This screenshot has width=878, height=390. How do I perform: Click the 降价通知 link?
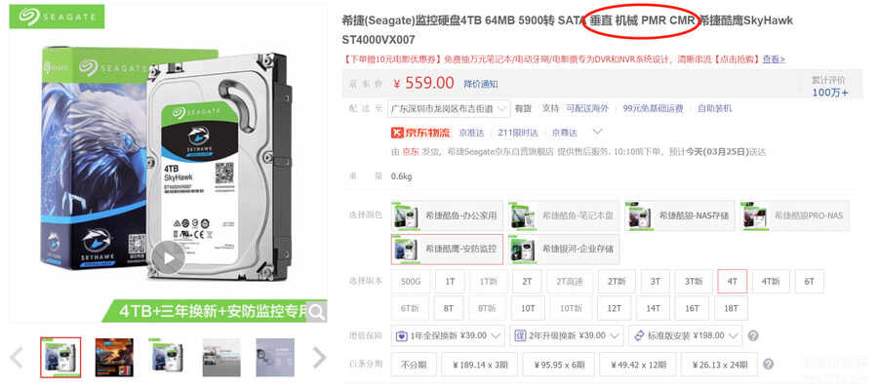pos(480,84)
